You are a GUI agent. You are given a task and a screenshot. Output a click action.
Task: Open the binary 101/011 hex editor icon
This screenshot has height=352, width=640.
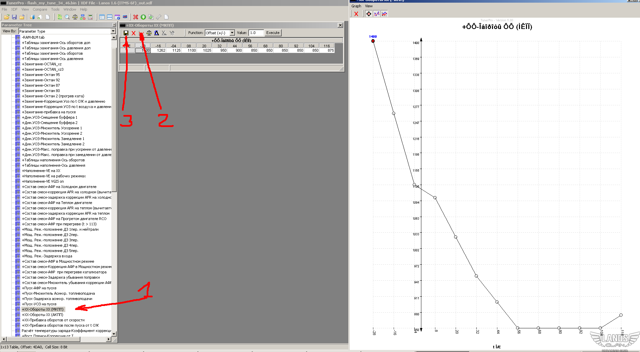click(59, 17)
